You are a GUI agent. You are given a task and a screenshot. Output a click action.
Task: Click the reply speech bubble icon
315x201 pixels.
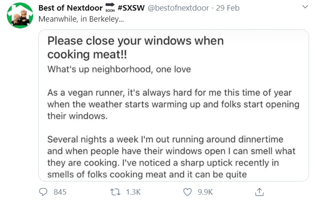43,192
